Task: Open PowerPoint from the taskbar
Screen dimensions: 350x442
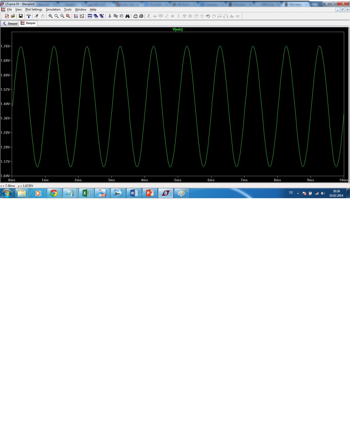Action: (150, 193)
